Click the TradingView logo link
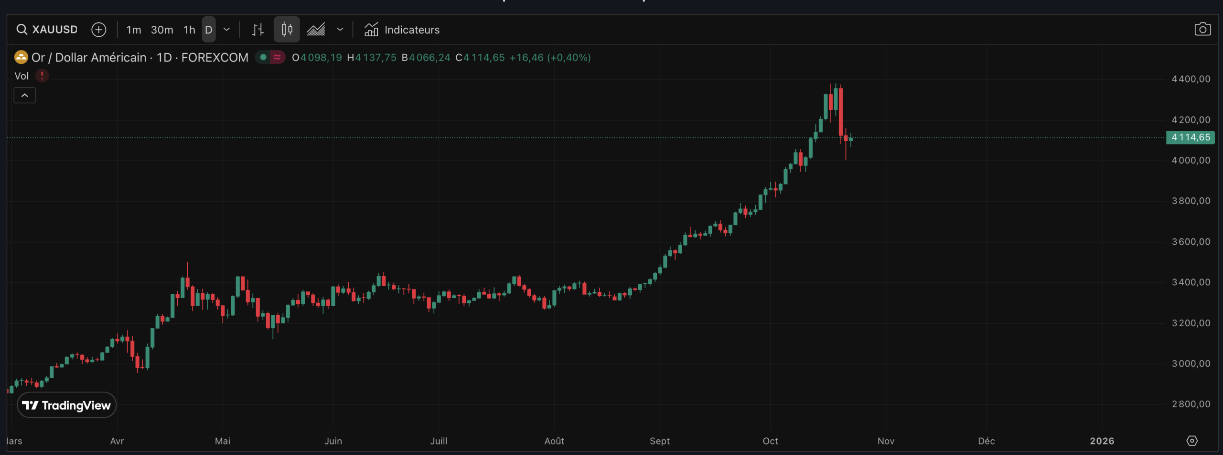The image size is (1223, 455). (66, 405)
